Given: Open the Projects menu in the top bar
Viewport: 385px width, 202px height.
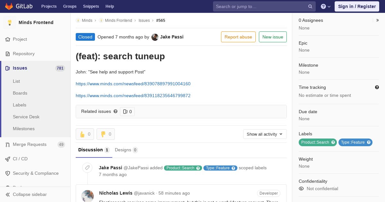Looking at the screenshot, I should pos(49,6).
